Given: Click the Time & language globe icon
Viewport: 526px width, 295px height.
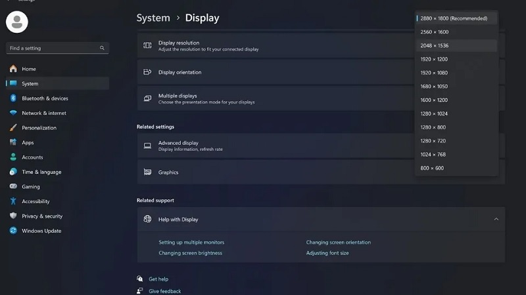Looking at the screenshot, I should 13,172.
